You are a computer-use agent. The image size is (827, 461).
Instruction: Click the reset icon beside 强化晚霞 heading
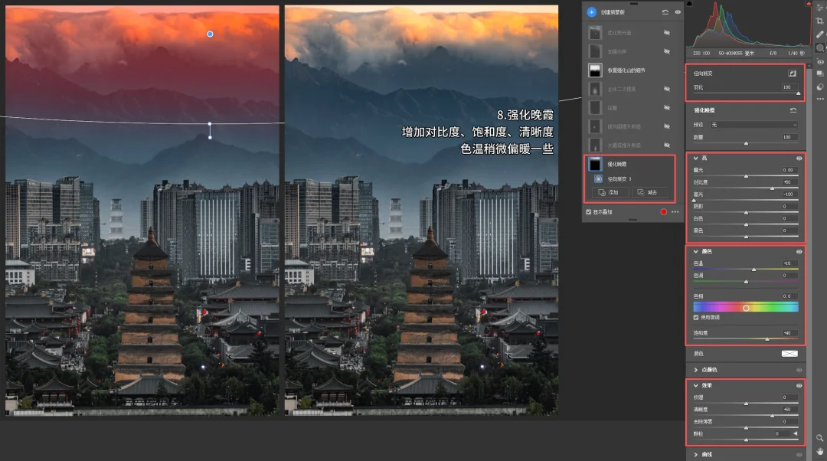793,110
